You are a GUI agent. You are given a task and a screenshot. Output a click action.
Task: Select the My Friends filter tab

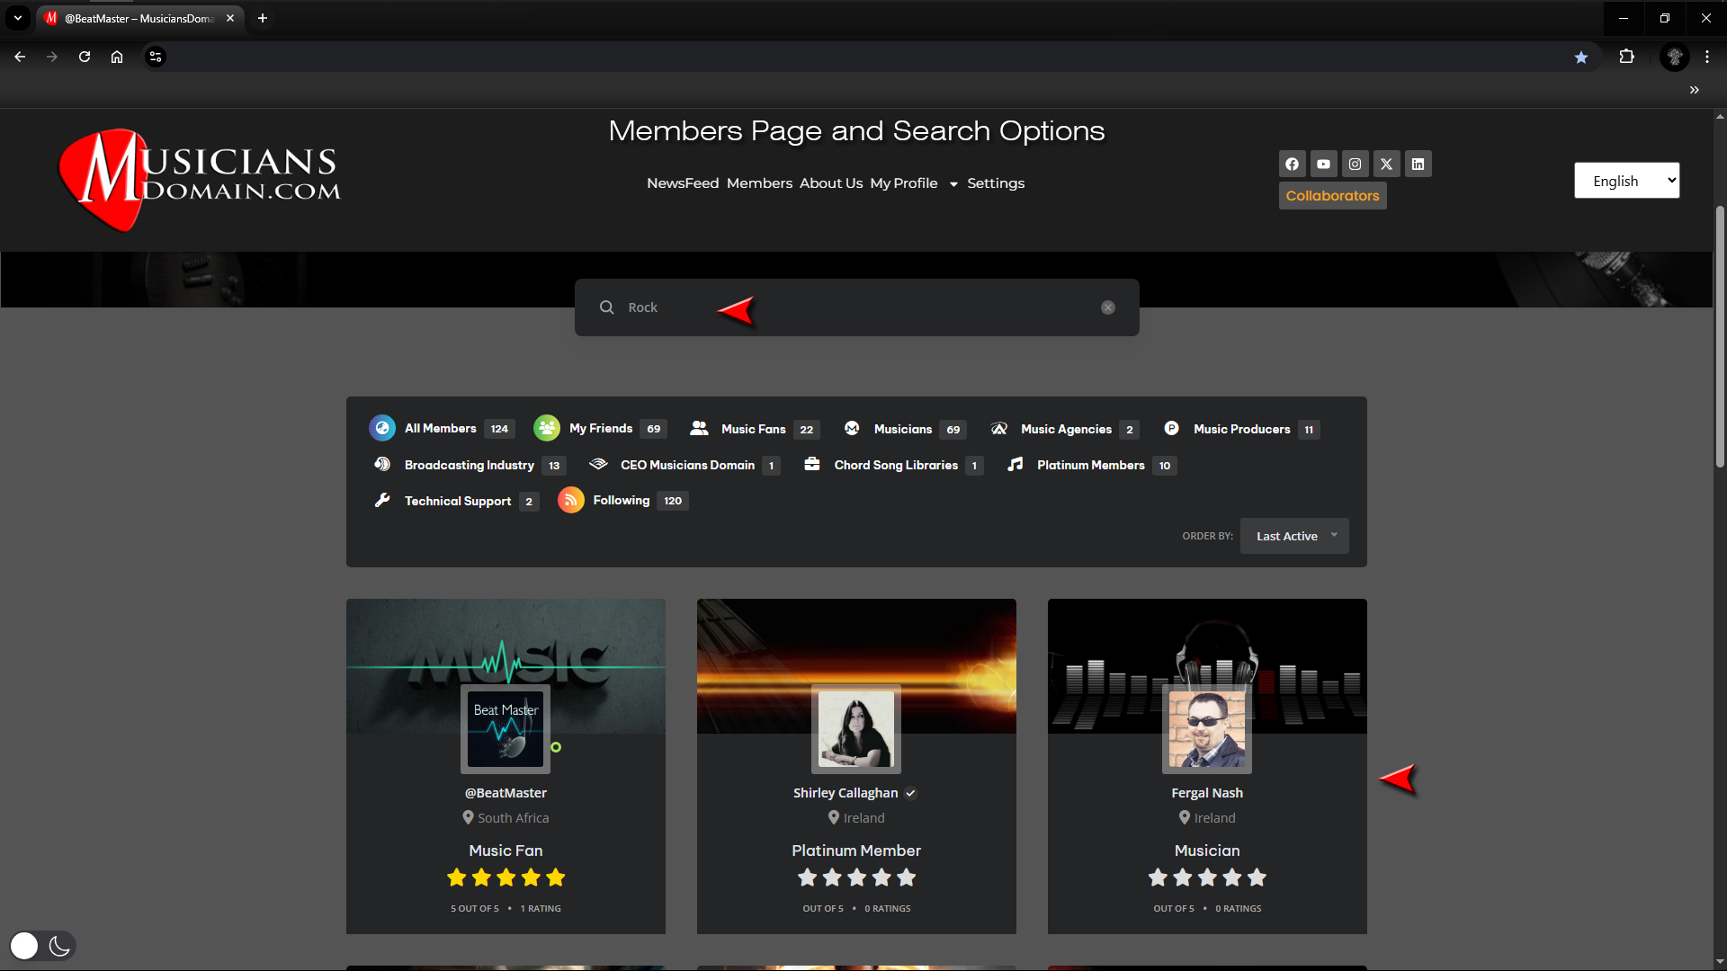tap(600, 428)
